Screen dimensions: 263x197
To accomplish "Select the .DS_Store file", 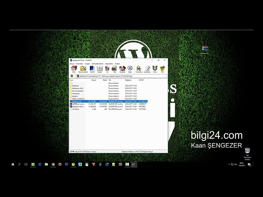I will (108, 109).
